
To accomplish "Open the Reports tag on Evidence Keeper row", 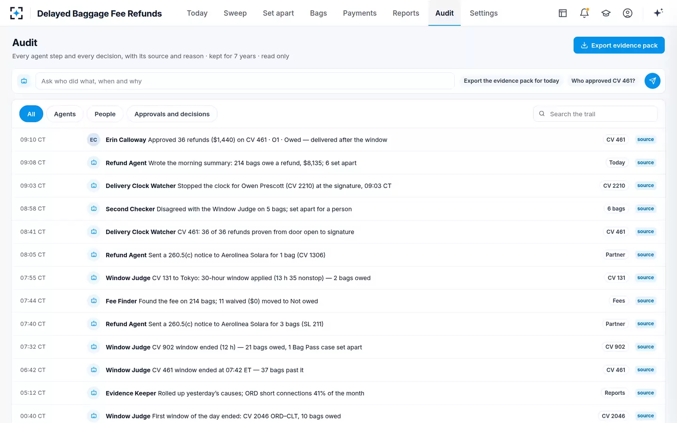I will (615, 393).
